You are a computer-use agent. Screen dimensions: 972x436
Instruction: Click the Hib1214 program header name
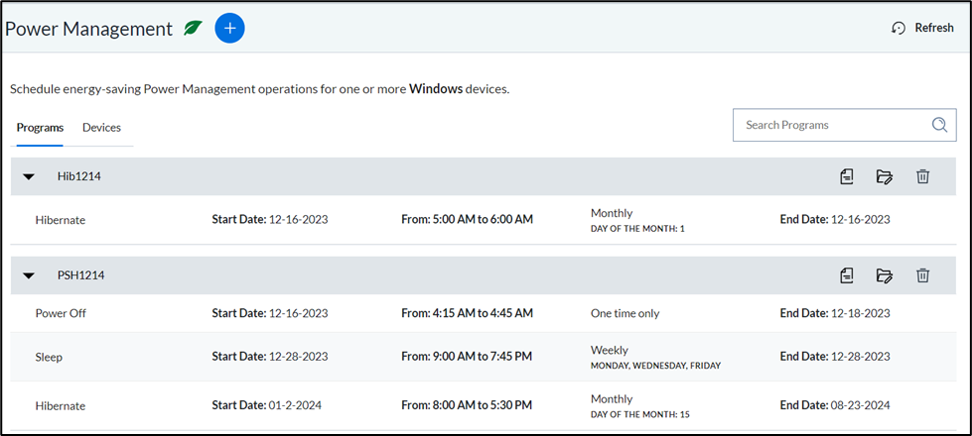tap(78, 176)
